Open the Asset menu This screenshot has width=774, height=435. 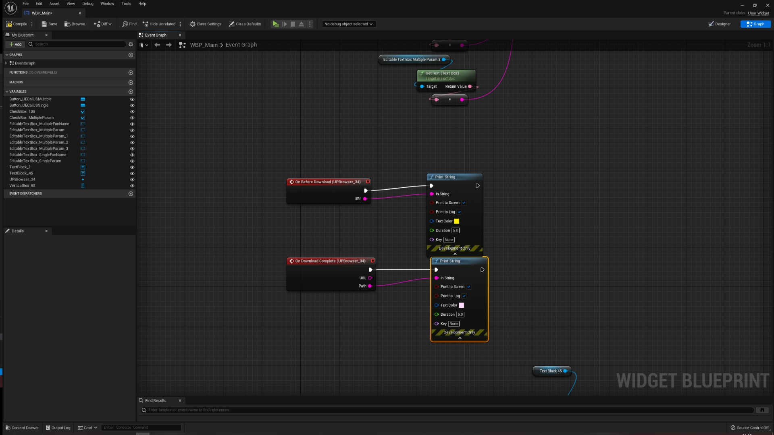tap(54, 4)
